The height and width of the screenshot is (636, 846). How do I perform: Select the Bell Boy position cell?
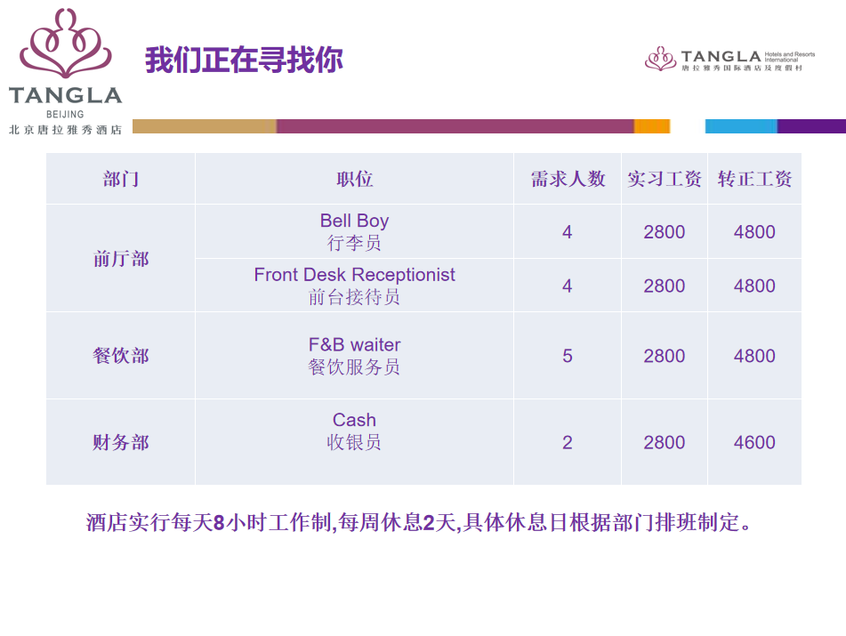pos(354,231)
